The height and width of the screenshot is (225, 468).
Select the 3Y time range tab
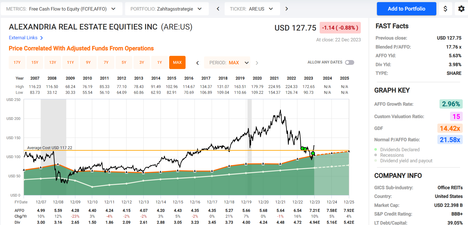[142, 62]
